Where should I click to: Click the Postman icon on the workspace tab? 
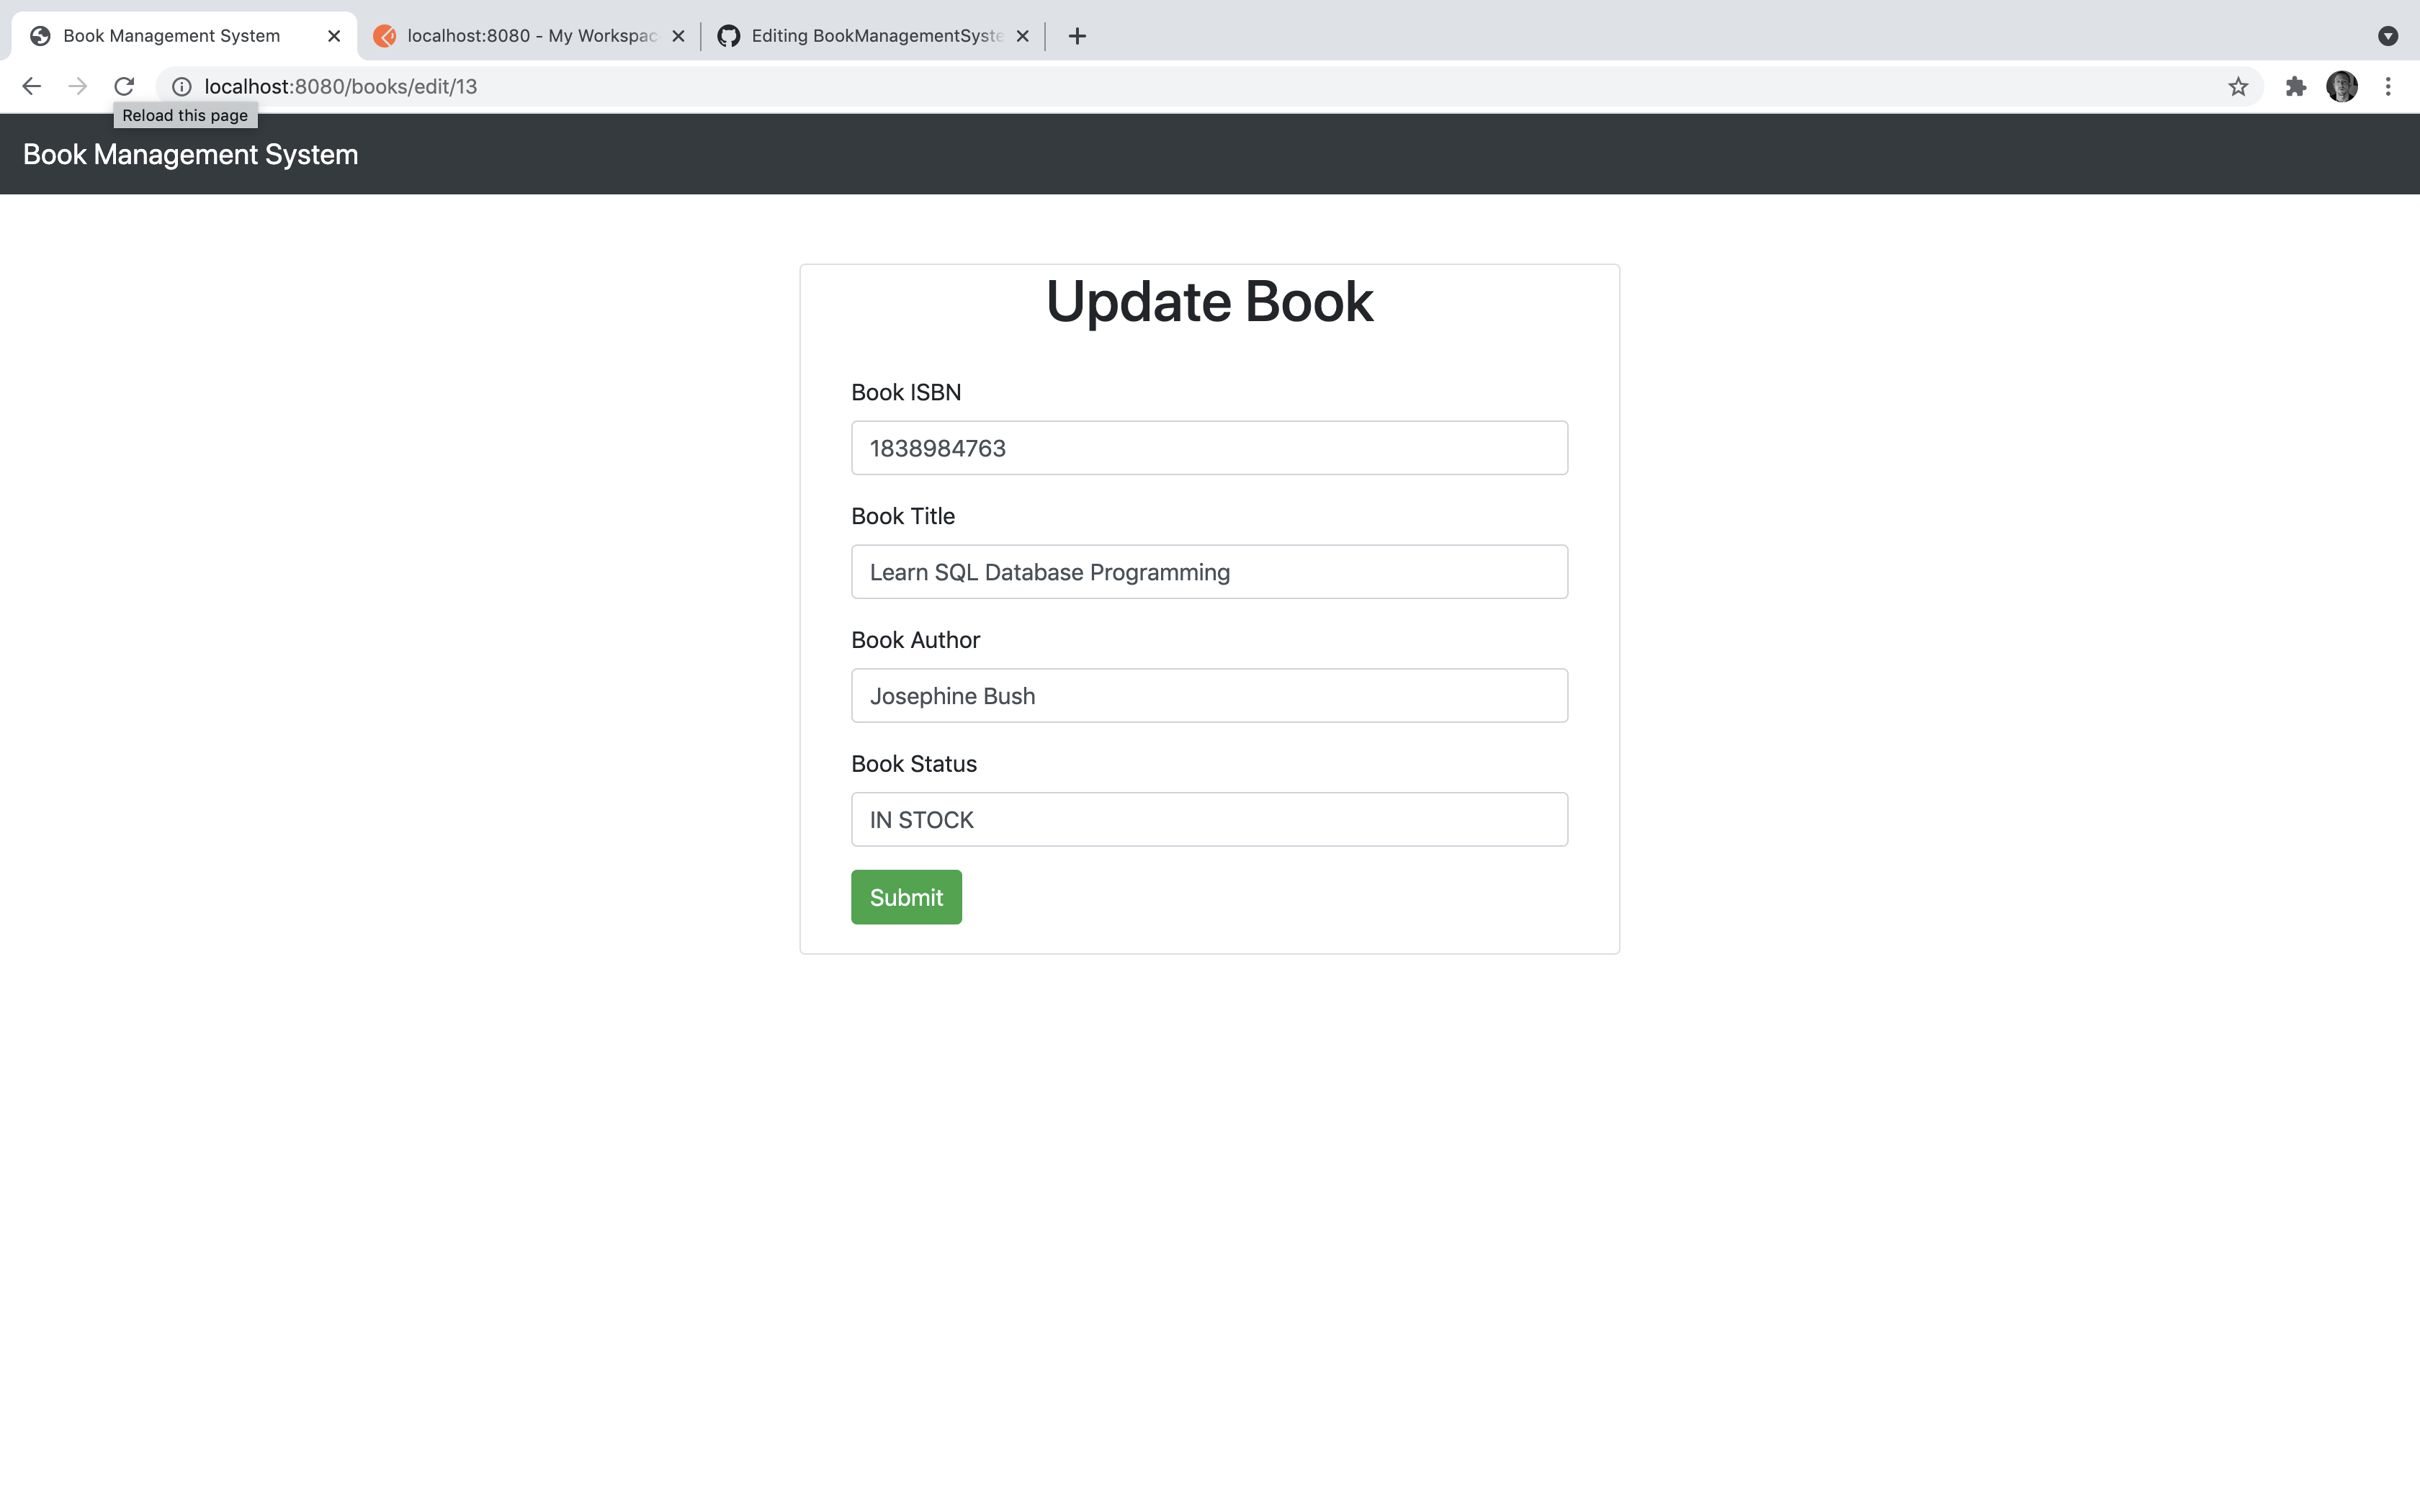click(x=386, y=35)
